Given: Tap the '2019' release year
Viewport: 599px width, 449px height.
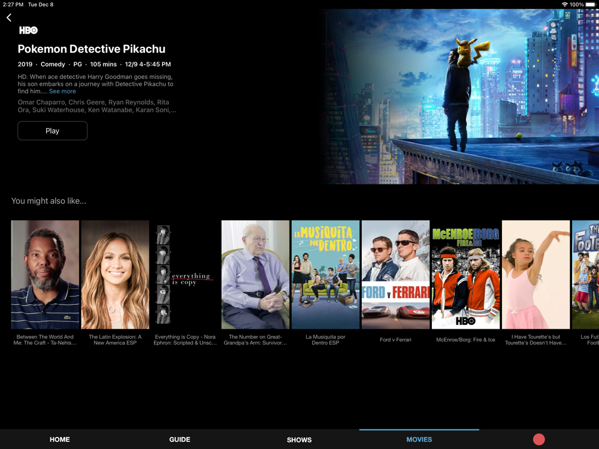Looking at the screenshot, I should point(25,64).
